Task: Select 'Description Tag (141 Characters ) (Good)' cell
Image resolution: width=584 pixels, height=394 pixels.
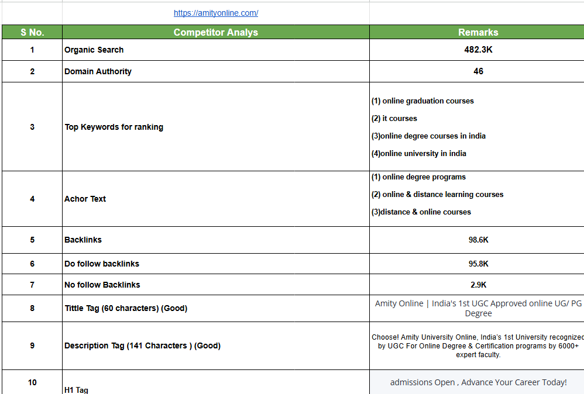Action: (216, 345)
